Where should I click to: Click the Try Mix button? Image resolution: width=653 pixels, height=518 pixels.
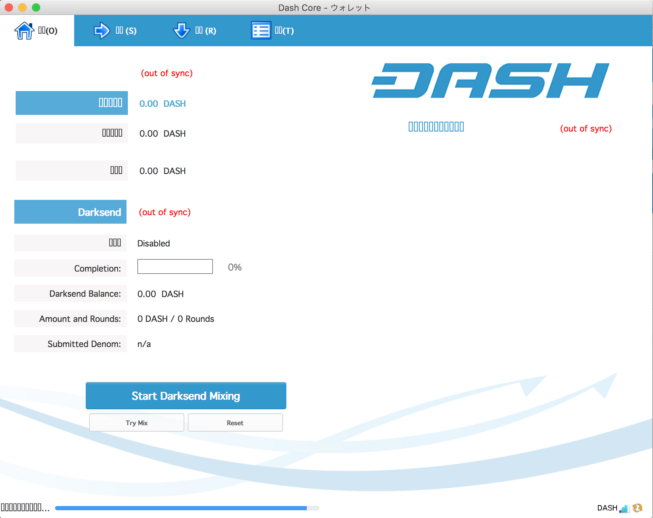click(x=137, y=423)
